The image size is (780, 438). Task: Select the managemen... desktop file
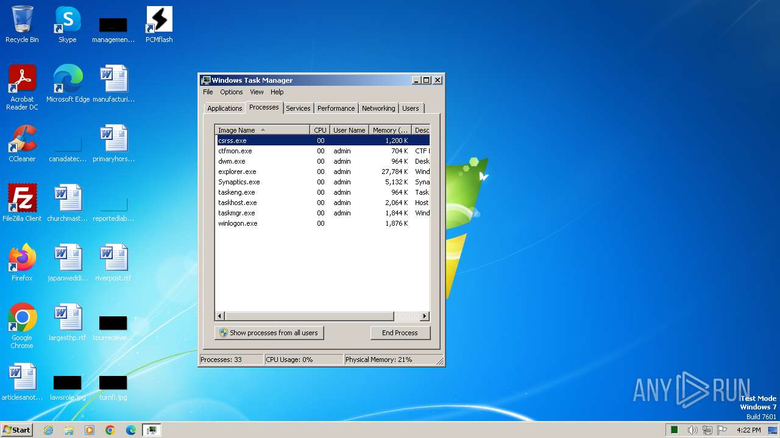[113, 29]
